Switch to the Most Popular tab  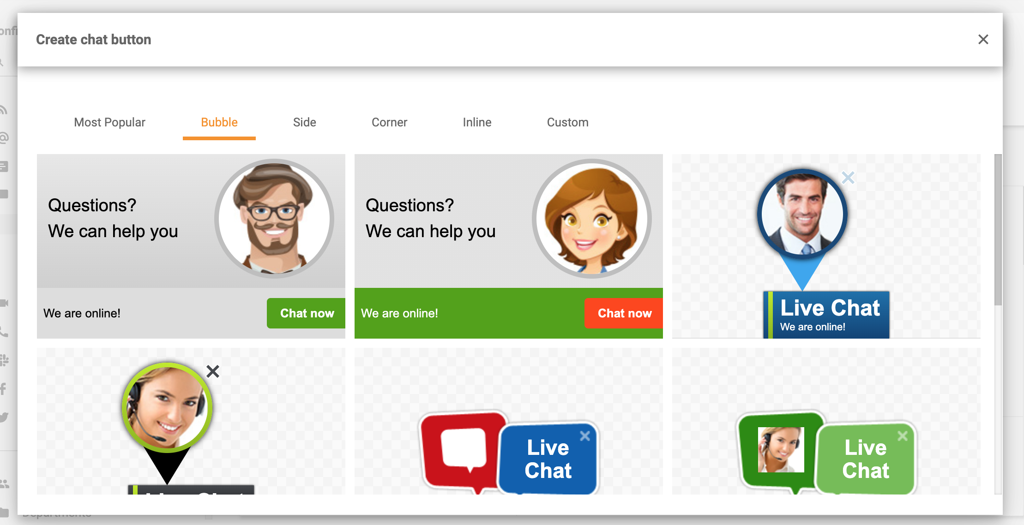click(x=109, y=122)
